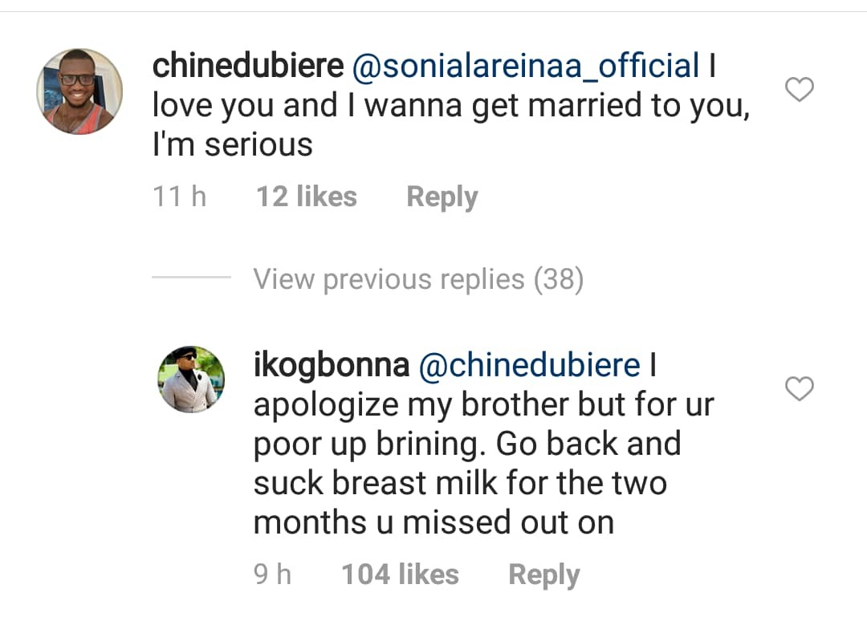Visit the ikogbonna username on the reply
Screen dimensions: 867x617
(x=331, y=366)
